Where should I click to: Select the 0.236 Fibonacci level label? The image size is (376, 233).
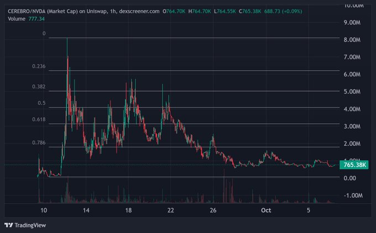pos(39,66)
